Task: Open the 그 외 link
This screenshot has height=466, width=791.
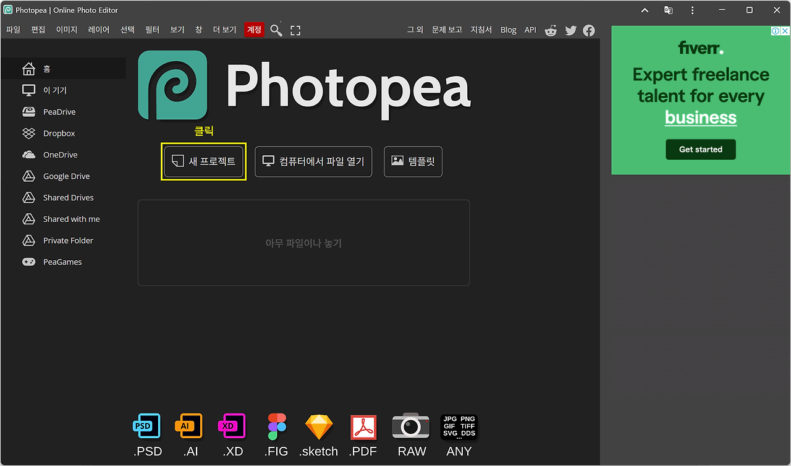Action: tap(415, 30)
